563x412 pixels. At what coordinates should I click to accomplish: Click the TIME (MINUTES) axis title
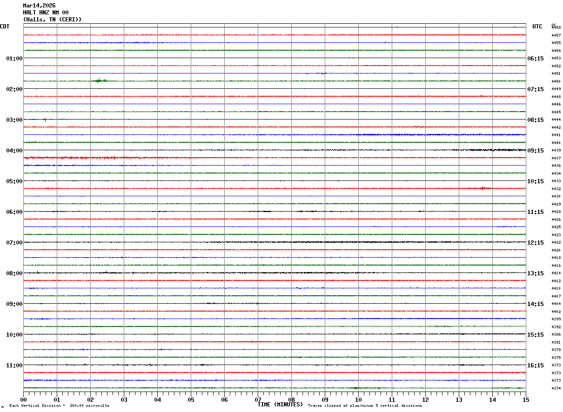click(x=280, y=405)
